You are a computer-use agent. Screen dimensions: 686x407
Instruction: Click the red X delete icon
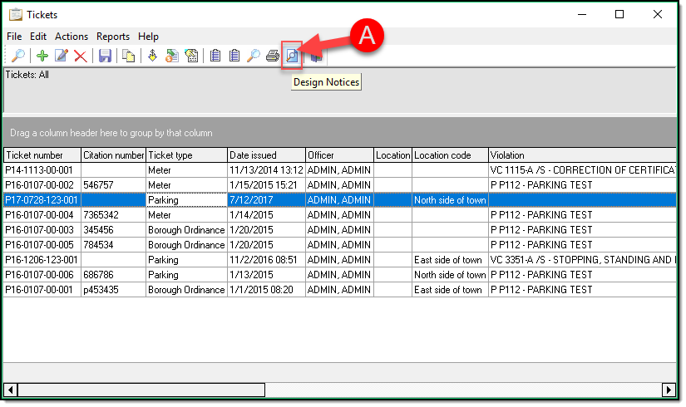[81, 56]
